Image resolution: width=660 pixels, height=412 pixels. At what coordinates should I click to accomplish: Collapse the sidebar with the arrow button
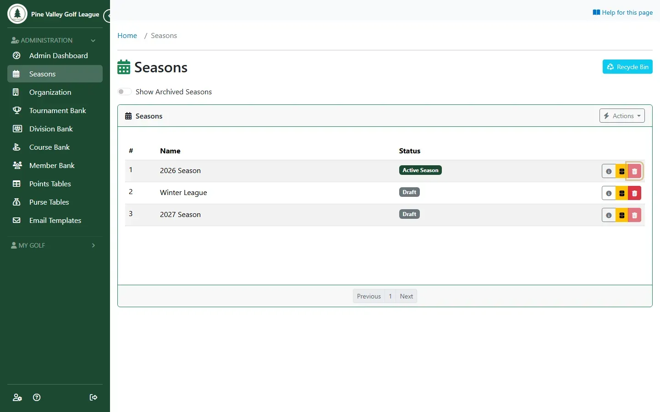tap(108, 16)
